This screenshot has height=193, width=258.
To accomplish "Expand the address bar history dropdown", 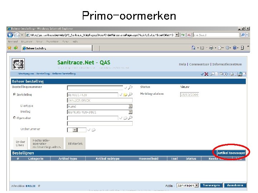I will [x=177, y=35].
